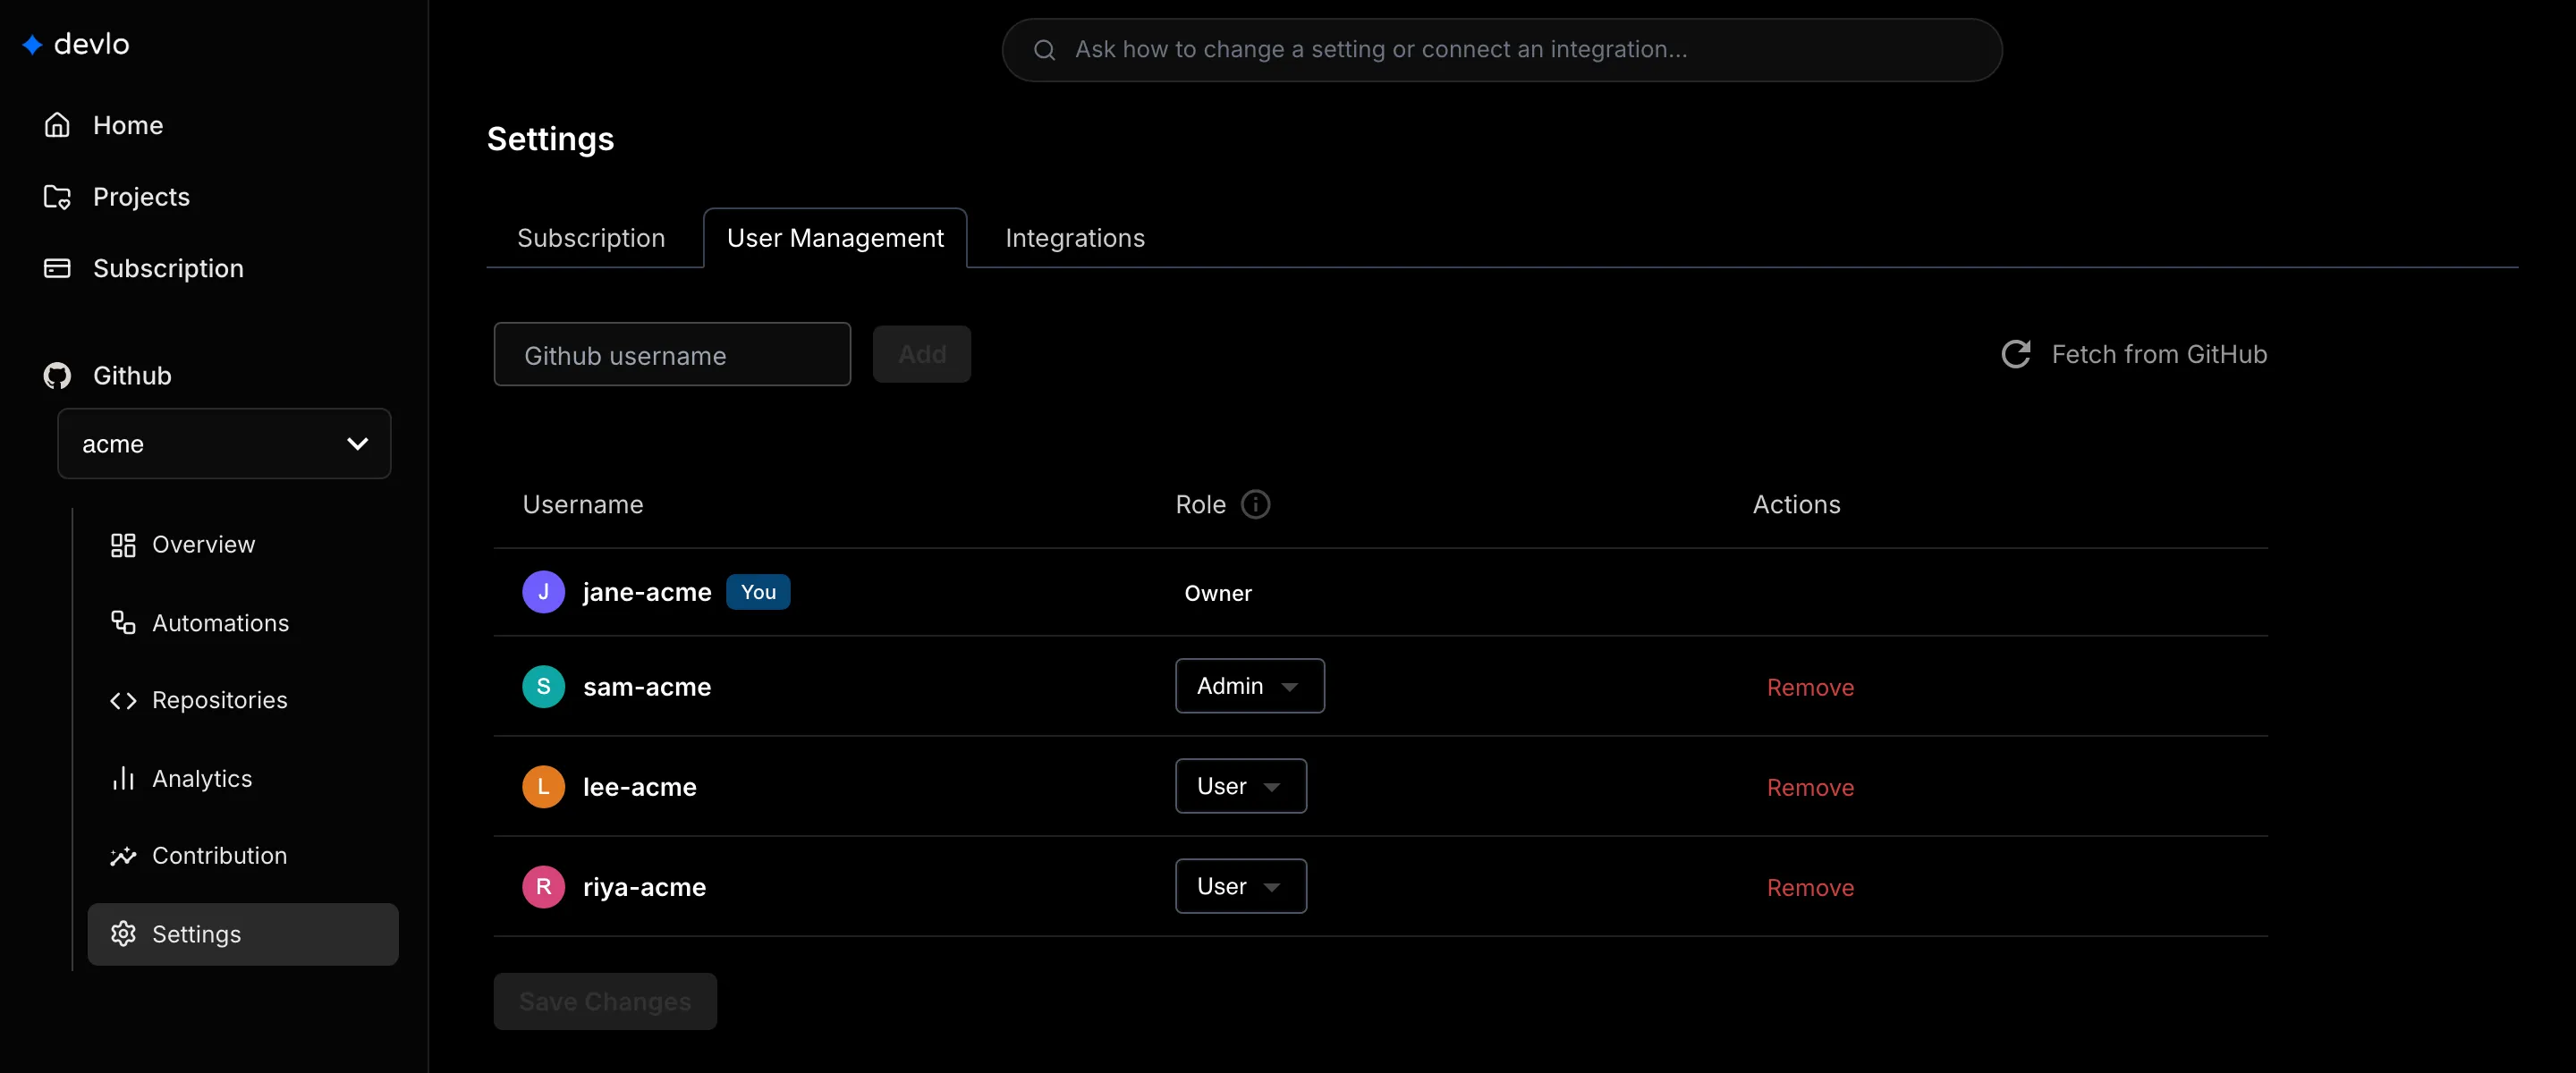Click the Add button
2576x1073 pixels.
(x=921, y=354)
